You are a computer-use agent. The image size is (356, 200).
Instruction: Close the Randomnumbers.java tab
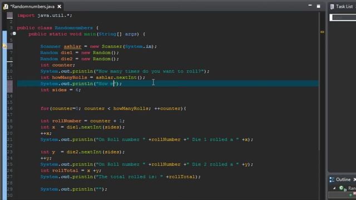(x=60, y=7)
